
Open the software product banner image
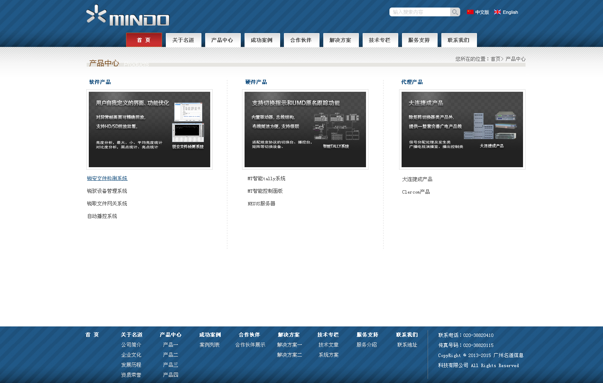coord(149,129)
